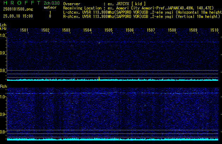Click the 1509 time marker
Screen dimensions: 222x144
pos(193,30)
